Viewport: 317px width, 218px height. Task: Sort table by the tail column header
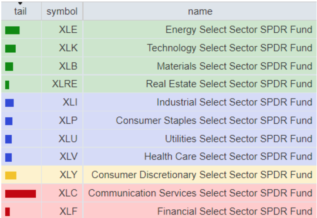20,11
